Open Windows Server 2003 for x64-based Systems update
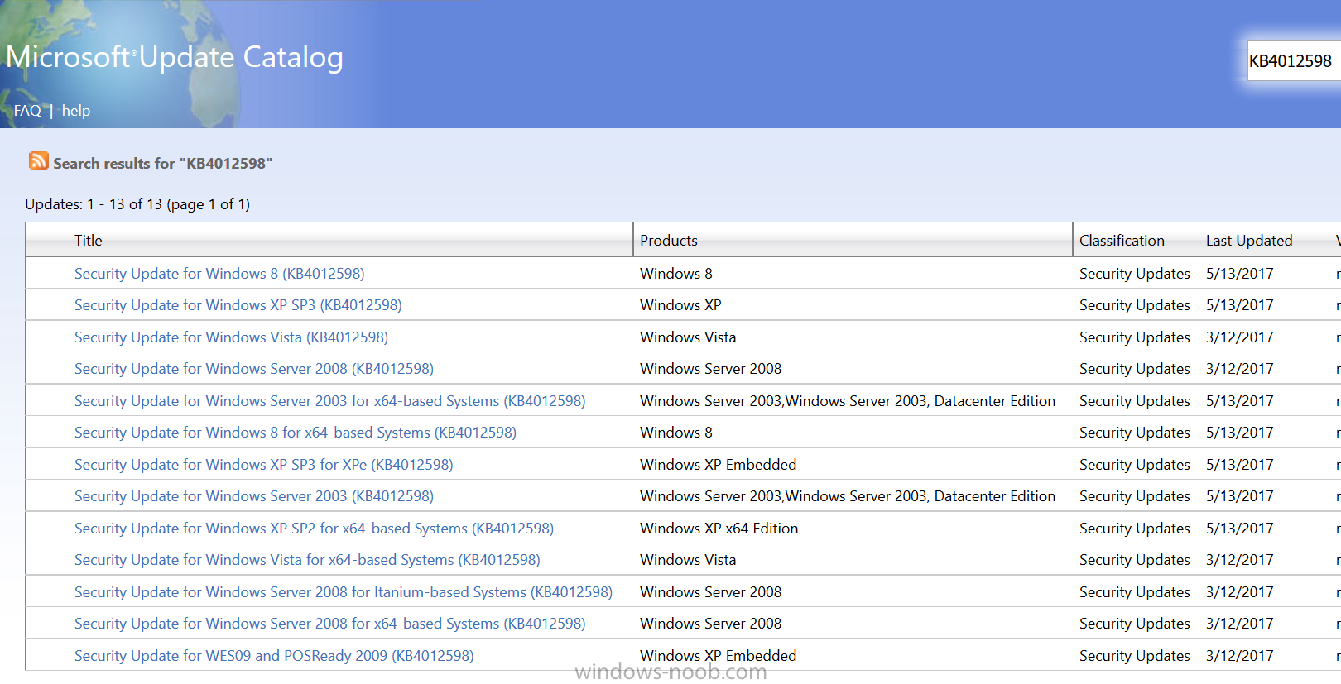Screen dimensions: 1341x684 (x=329, y=401)
